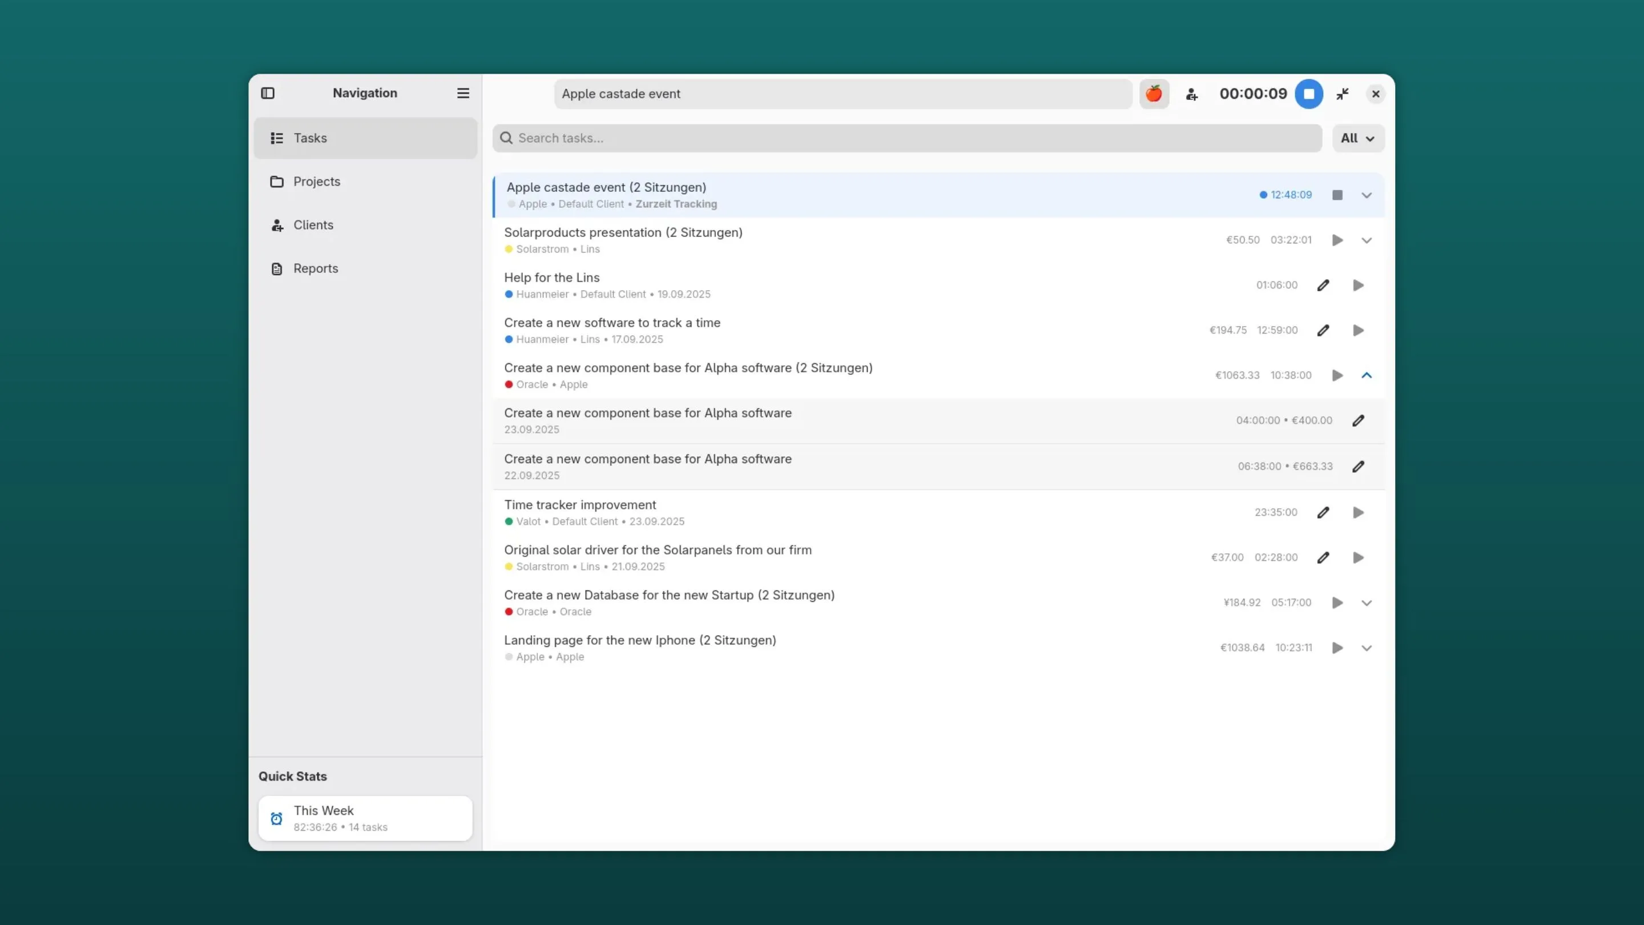Switch to compact view with arrows icon
The width and height of the screenshot is (1644, 925).
tap(1343, 94)
